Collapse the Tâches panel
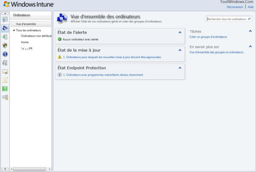256x172 pixels. pos(250,31)
